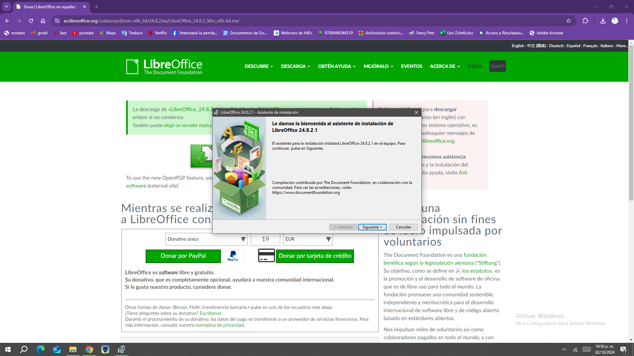Open the youtube bookmark
Viewport: 634px width, 356px height.
[x=83, y=33]
